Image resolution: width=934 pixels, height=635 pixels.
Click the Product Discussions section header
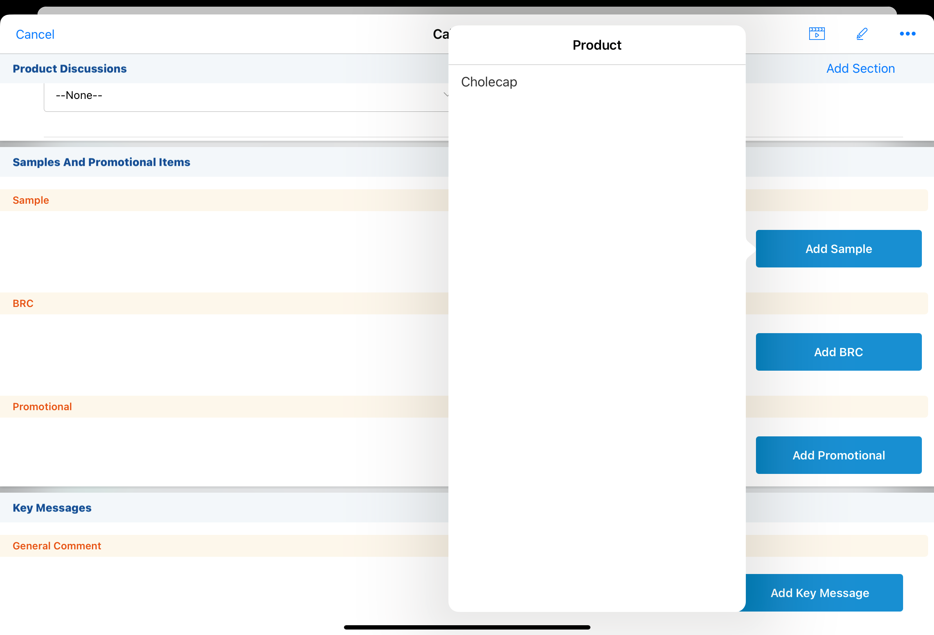70,69
